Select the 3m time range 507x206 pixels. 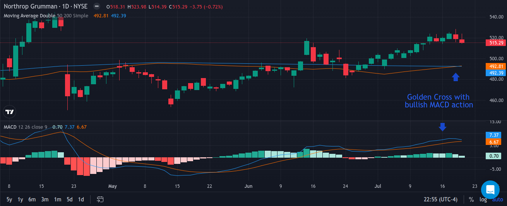(45, 199)
